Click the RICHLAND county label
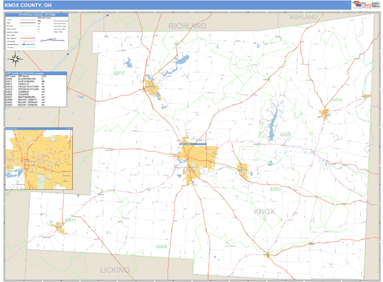Viewport: 383px width, 282px height. click(x=188, y=26)
